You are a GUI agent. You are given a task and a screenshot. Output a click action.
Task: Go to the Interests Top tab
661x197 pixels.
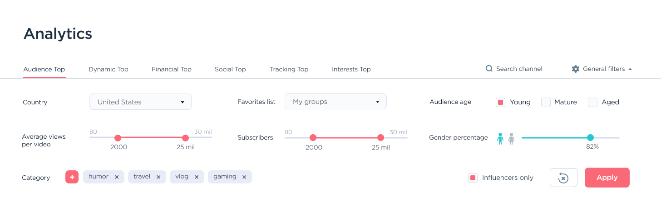click(x=351, y=69)
